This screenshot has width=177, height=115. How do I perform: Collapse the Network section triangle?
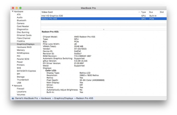tap(13, 85)
